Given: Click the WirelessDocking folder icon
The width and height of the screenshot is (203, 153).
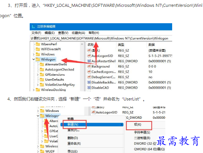Looking at the screenshot, I should pos(38,90).
